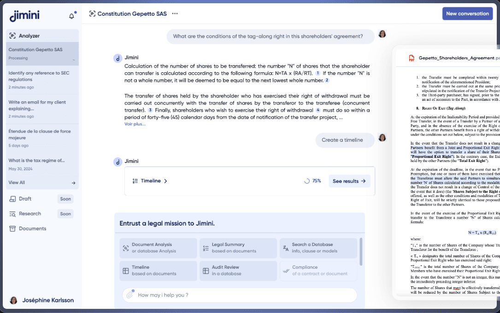This screenshot has height=313, width=500.
Task: Choose the Search a Database mission card
Action: click(x=318, y=248)
